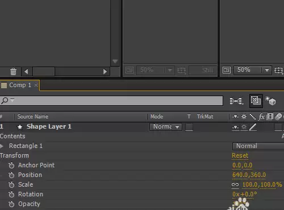Click the T column header

(x=189, y=117)
